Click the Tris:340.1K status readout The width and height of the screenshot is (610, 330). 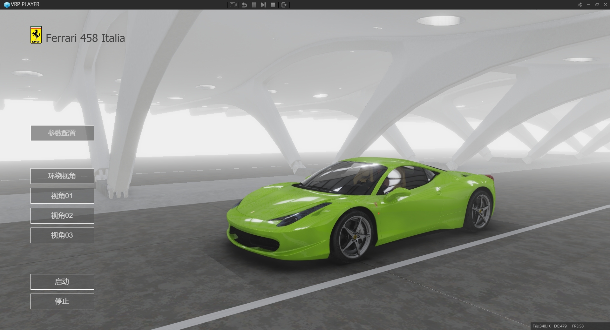click(x=542, y=326)
